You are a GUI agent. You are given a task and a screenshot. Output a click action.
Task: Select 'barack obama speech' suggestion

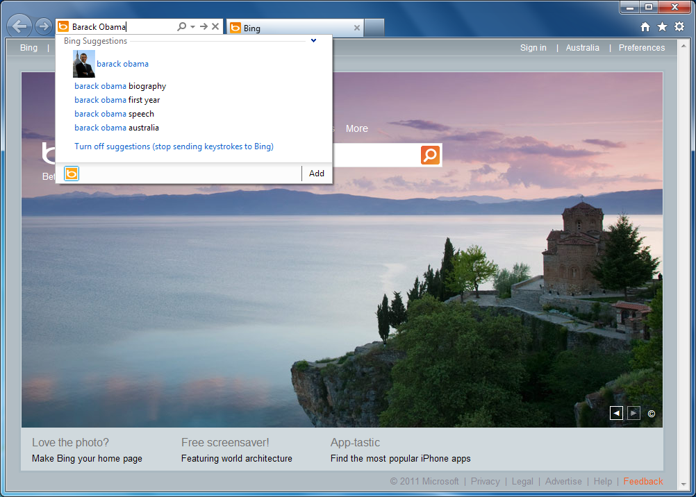[115, 114]
